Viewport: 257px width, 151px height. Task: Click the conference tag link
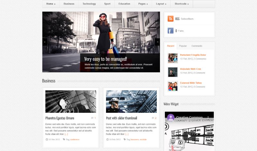click(x=75, y=139)
